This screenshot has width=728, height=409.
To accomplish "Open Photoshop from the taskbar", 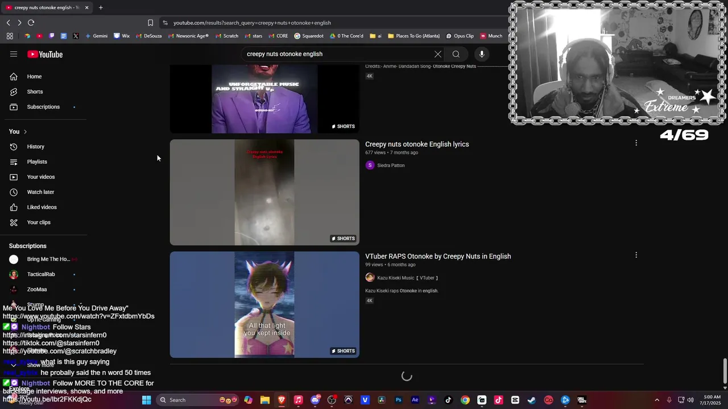I will click(398, 400).
